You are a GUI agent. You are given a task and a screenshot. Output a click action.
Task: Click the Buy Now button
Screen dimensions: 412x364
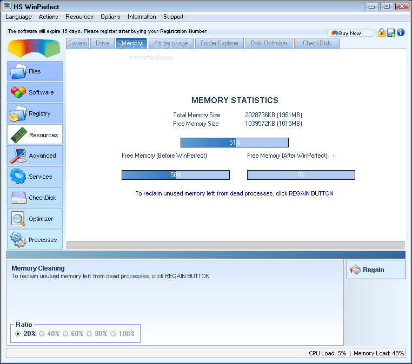pyautogui.click(x=350, y=33)
